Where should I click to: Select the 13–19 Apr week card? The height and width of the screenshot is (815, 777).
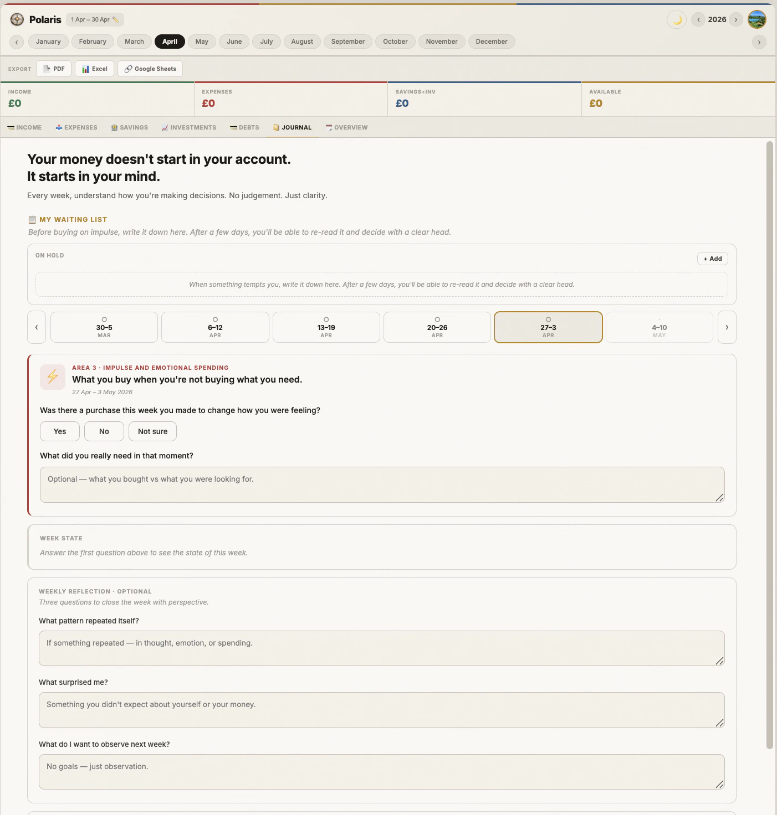(326, 327)
